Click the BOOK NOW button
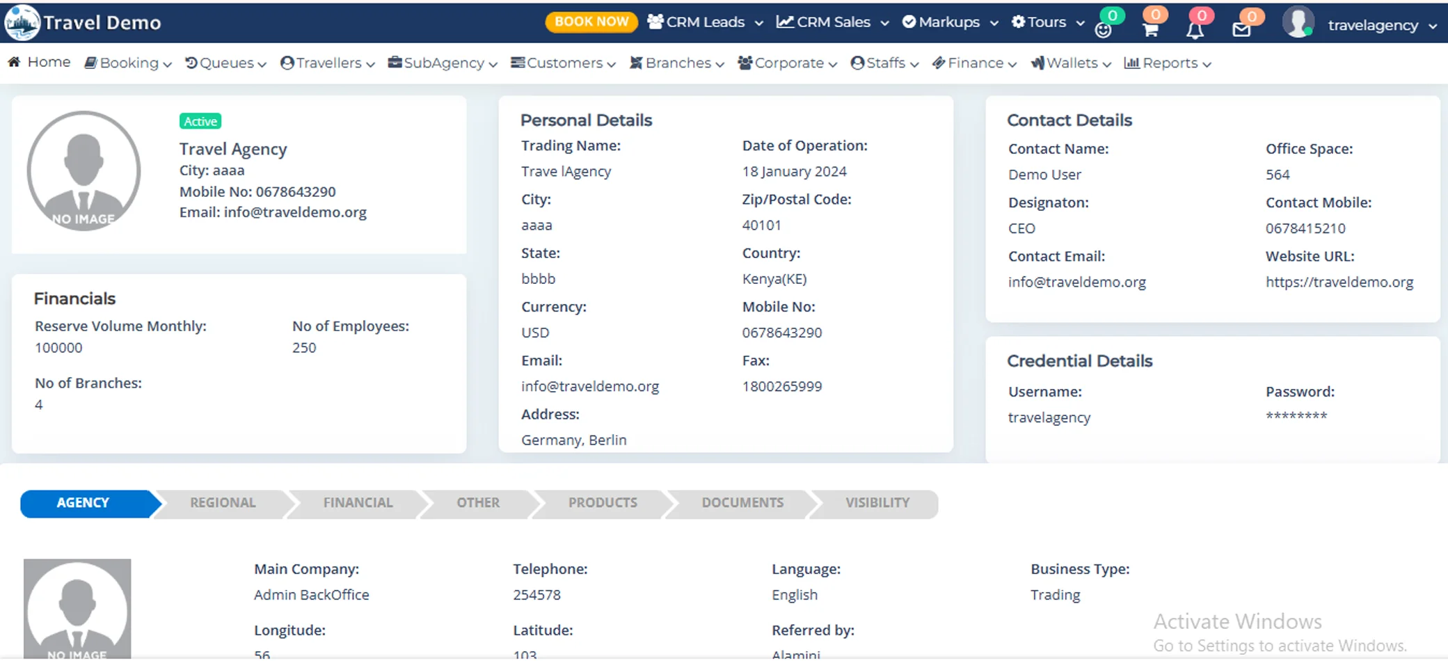 591,22
